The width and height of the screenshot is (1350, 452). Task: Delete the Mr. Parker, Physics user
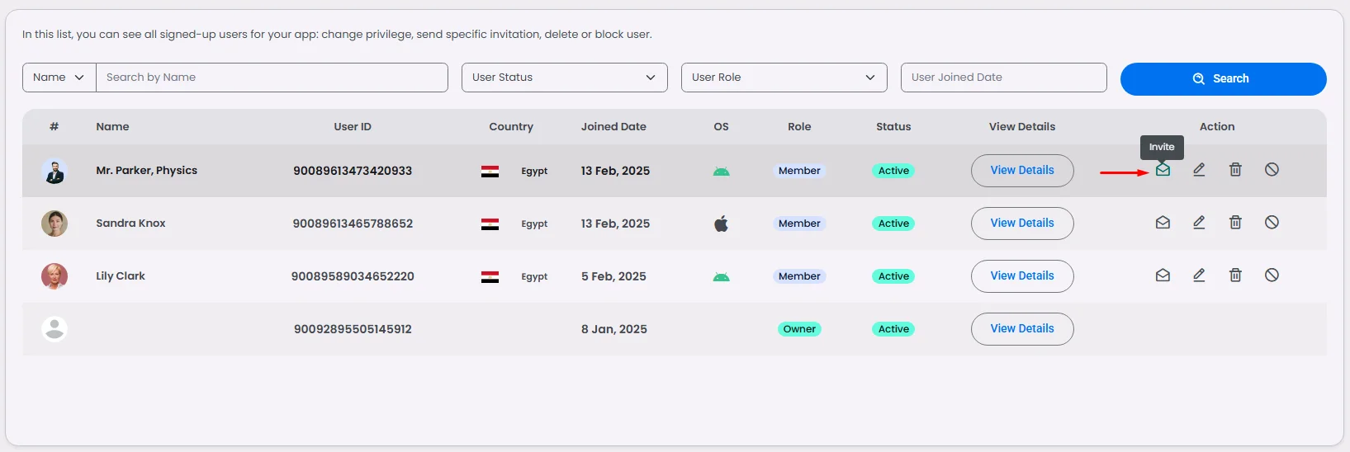(x=1235, y=170)
